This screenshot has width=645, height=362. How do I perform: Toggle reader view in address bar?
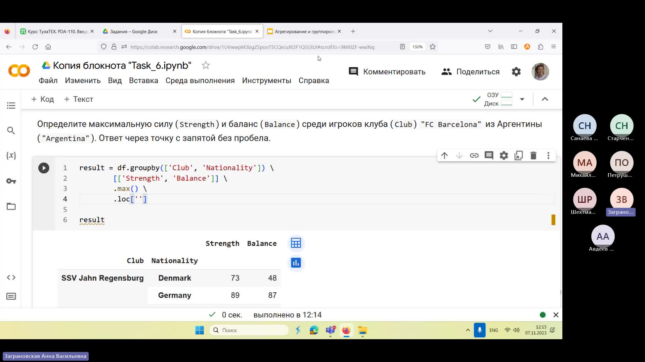[402, 47]
